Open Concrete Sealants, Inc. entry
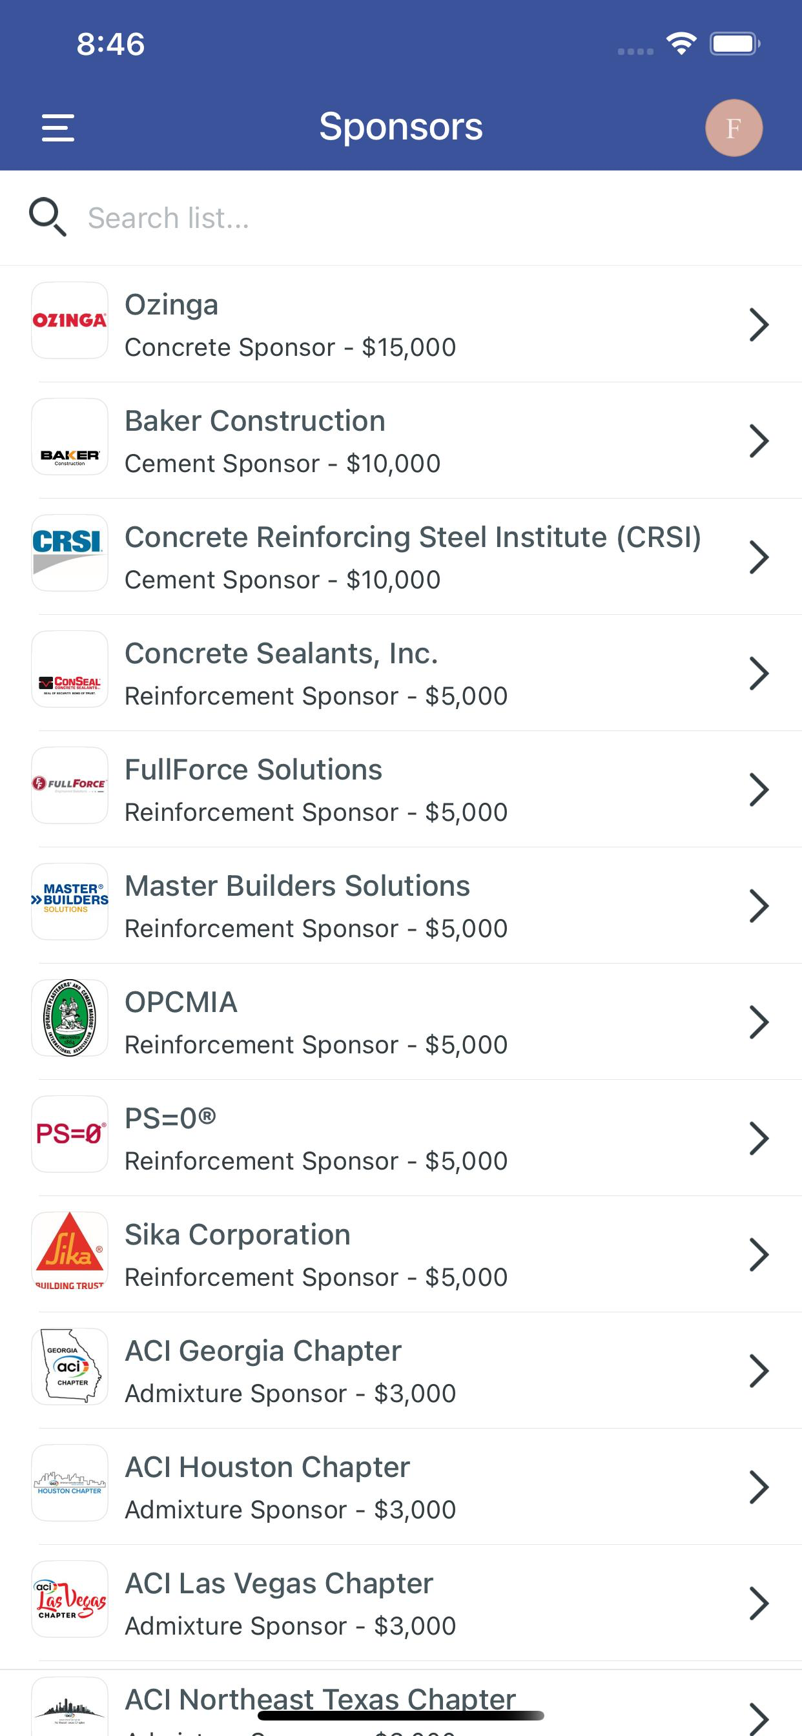Viewport: 802px width, 1736px height. (x=401, y=673)
